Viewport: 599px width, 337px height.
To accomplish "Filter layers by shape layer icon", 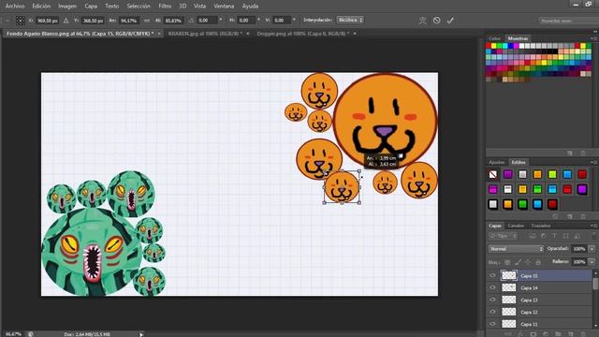I will pos(565,236).
